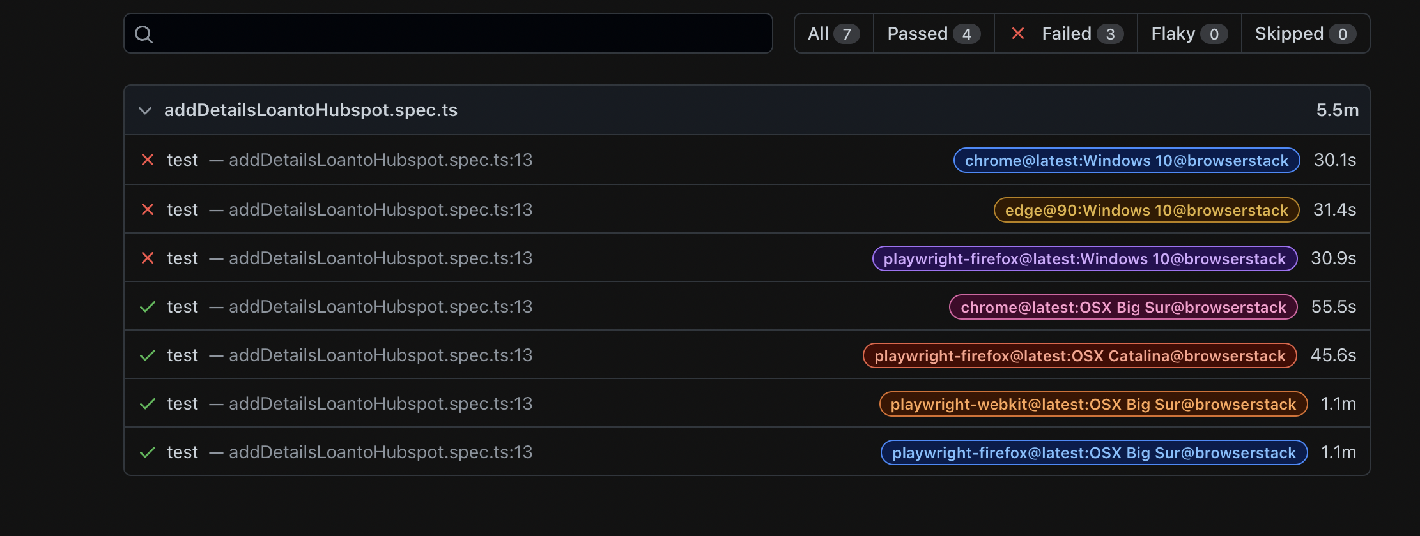The image size is (1420, 536).
Task: Collapse the addDetailsLoantoHubspot.spec.ts file group
Action: [x=145, y=110]
